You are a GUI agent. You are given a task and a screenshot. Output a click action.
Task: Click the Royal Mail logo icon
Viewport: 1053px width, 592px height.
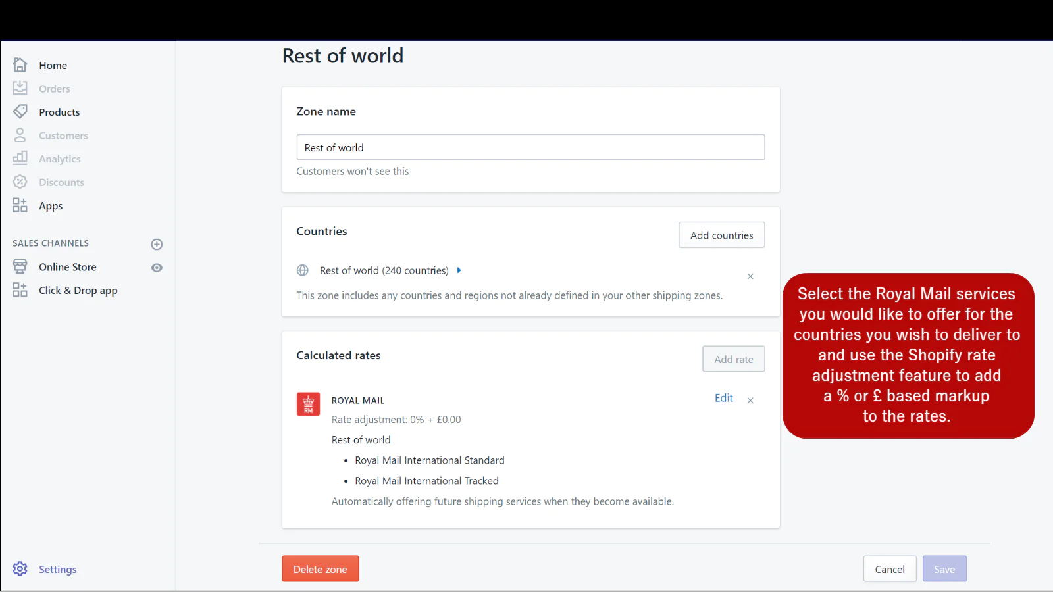(308, 404)
